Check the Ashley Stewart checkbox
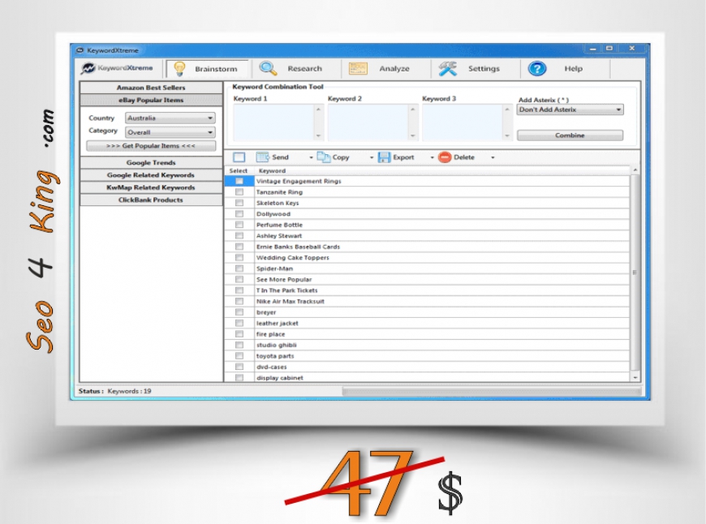Screen dimensions: 706x524 coord(239,235)
